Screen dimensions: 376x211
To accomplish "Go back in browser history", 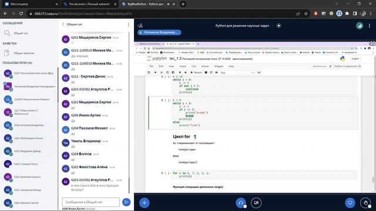I will pos(5,13).
